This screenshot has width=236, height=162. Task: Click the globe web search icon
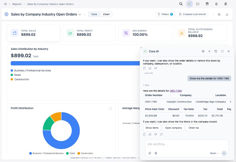pos(156,153)
